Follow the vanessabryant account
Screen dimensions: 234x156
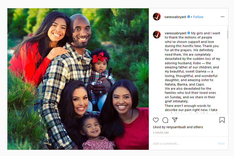[198, 17]
